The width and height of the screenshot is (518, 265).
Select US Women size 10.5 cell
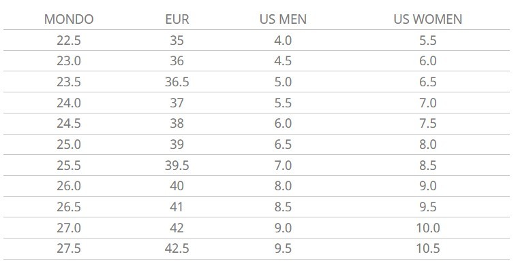pyautogui.click(x=428, y=248)
